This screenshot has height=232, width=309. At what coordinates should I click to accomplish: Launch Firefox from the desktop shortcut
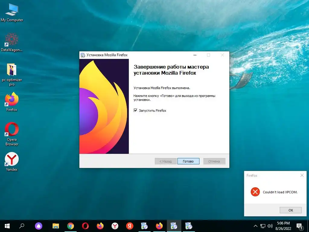pyautogui.click(x=12, y=102)
